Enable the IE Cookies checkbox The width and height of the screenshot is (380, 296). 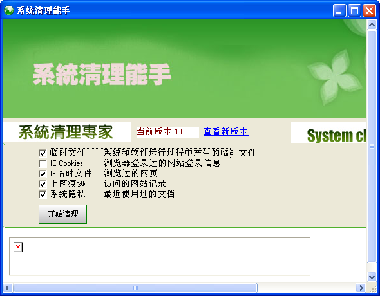point(43,163)
